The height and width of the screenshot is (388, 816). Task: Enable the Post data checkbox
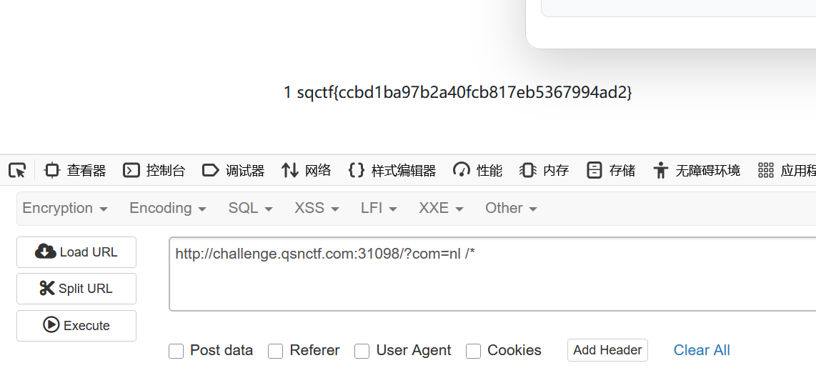point(176,351)
